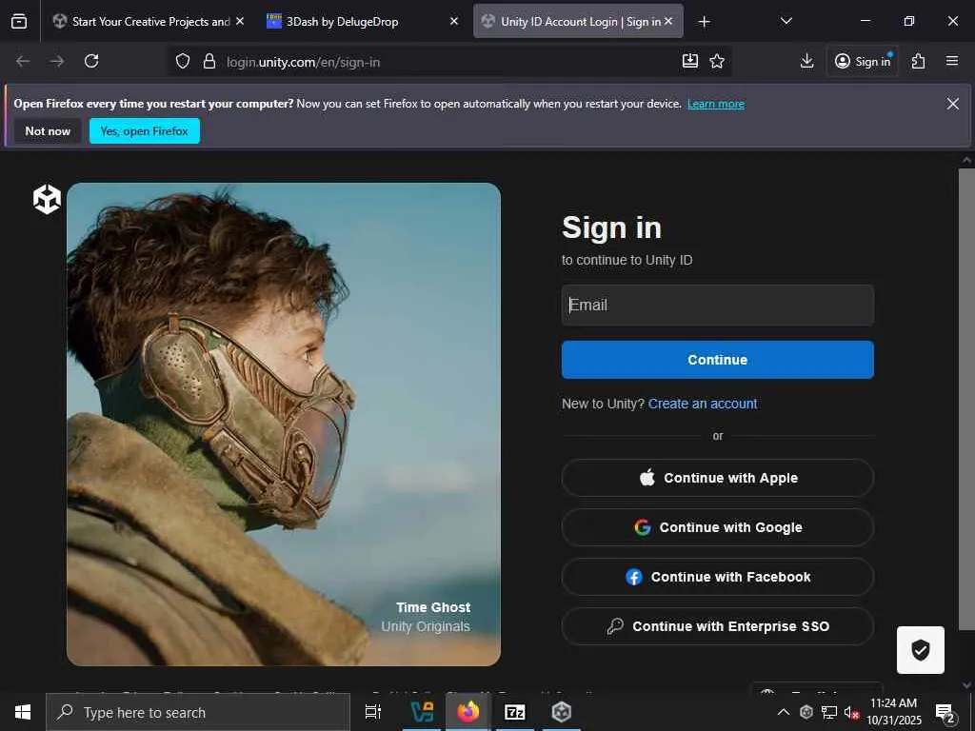The image size is (975, 731).
Task: Close the Start Your Creative Projects tab
Action: point(240,22)
